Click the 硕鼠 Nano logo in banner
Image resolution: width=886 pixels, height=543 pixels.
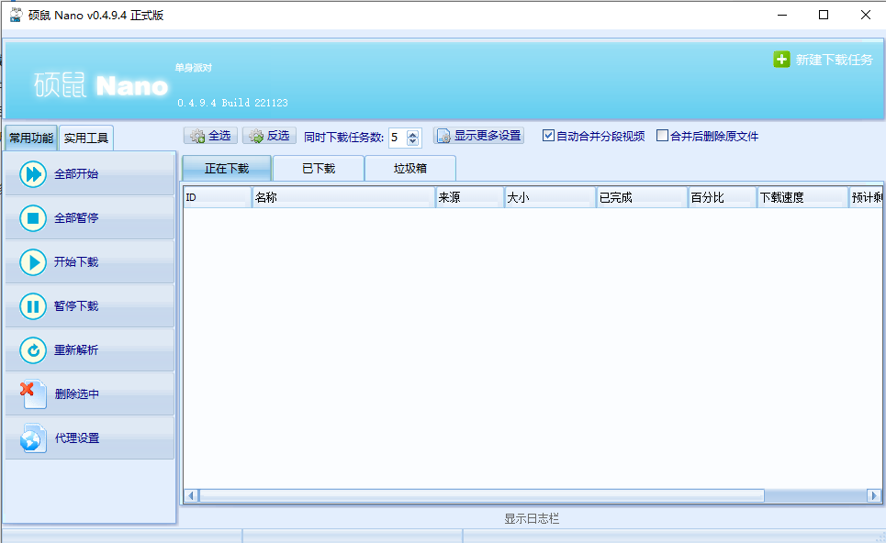[x=101, y=86]
